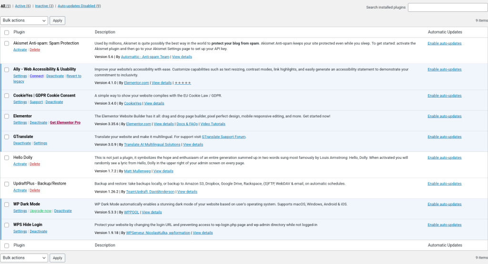Open the bottom Bulk actions dropdown
The width and height of the screenshot is (488, 264).
pos(24,258)
